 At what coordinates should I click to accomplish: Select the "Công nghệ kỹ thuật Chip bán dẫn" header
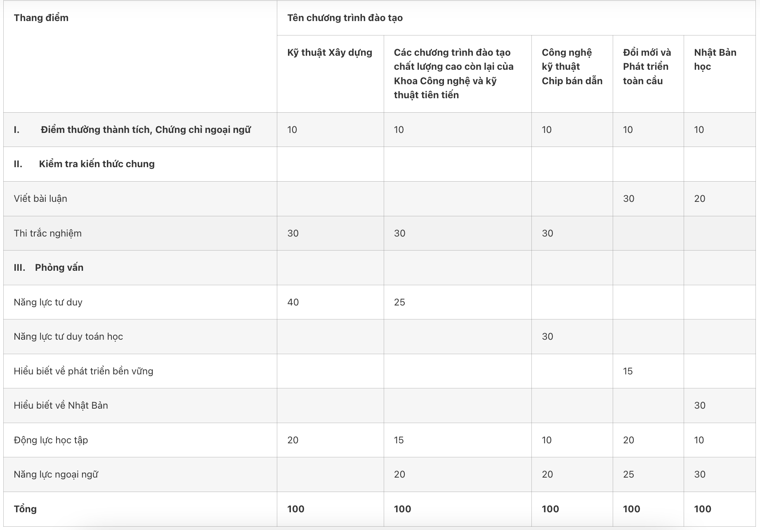(x=572, y=66)
